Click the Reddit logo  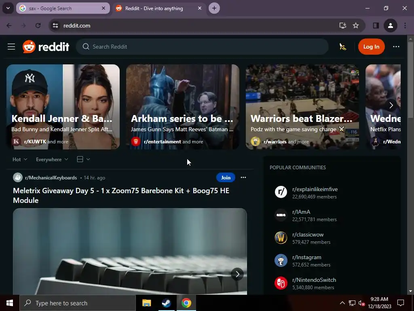(46, 47)
